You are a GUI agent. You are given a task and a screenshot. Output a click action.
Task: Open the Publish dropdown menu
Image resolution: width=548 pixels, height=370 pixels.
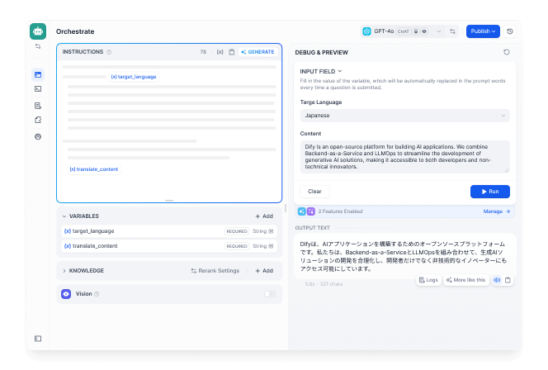tap(483, 31)
